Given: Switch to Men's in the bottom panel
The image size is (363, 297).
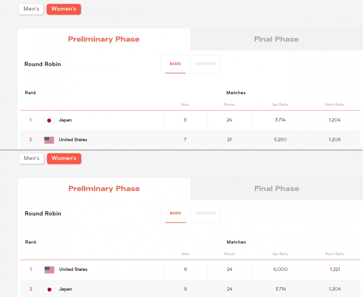Looking at the screenshot, I should point(32,159).
